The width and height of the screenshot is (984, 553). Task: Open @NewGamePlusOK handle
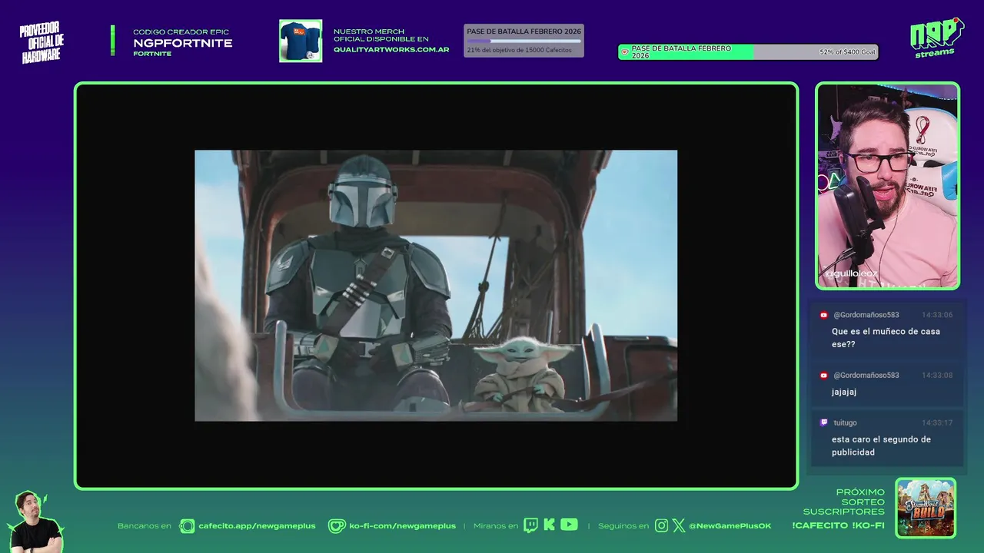[730, 526]
